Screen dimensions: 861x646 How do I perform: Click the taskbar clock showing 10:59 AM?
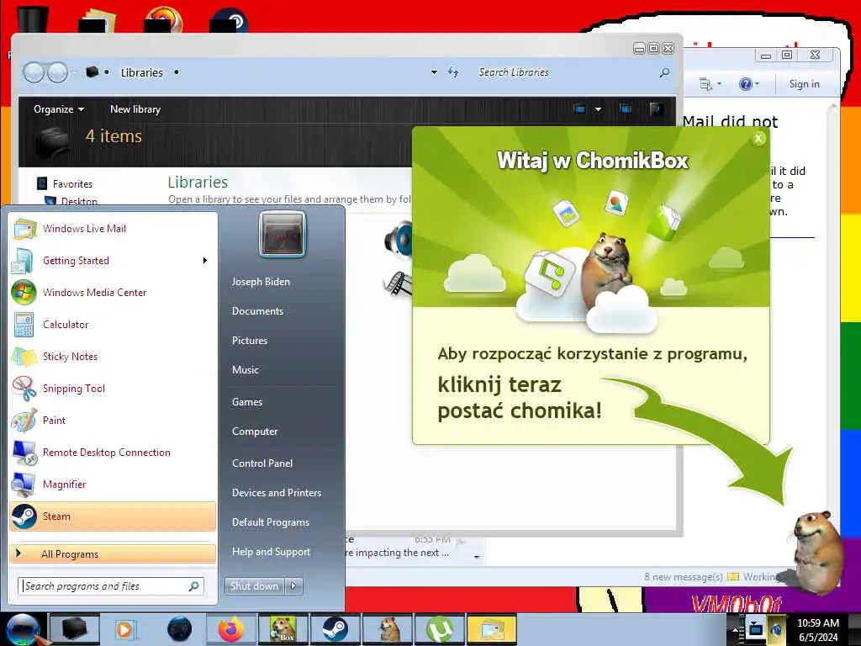pyautogui.click(x=817, y=630)
